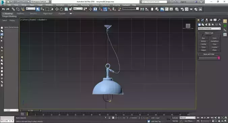
Task: Toggle the Set Key mode button
Action: (175, 121)
